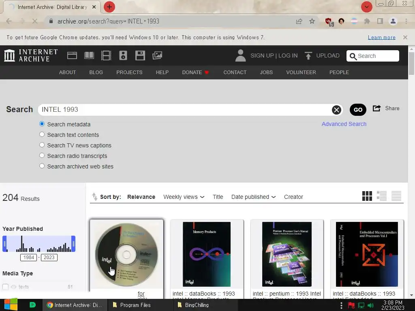Stop loading the page
This screenshot has width=415, height=311.
35,21
